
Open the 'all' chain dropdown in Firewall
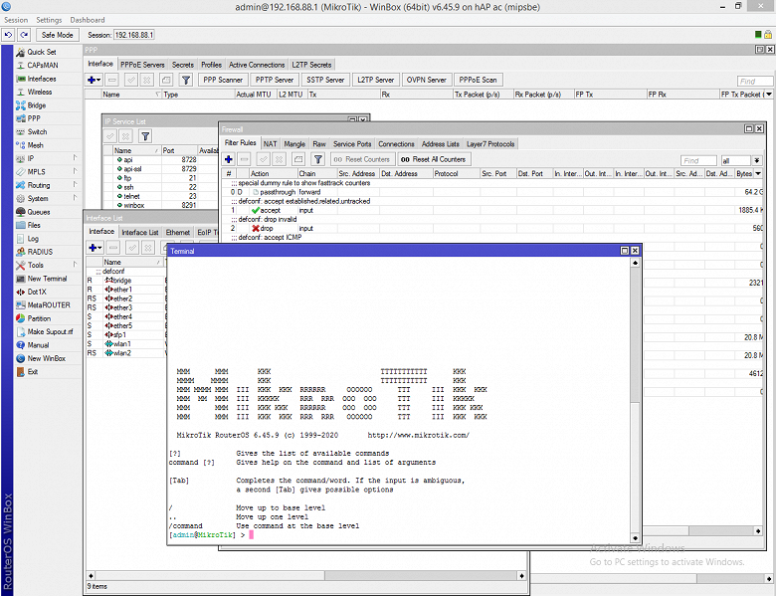click(758, 160)
